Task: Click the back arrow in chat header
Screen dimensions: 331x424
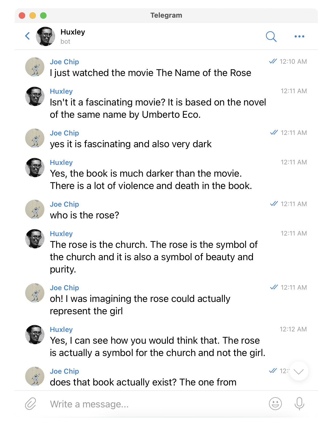Action: [x=27, y=36]
